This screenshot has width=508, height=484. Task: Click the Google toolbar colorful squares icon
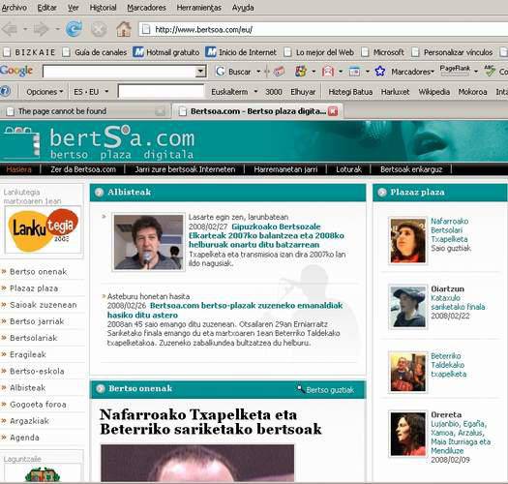click(x=300, y=72)
